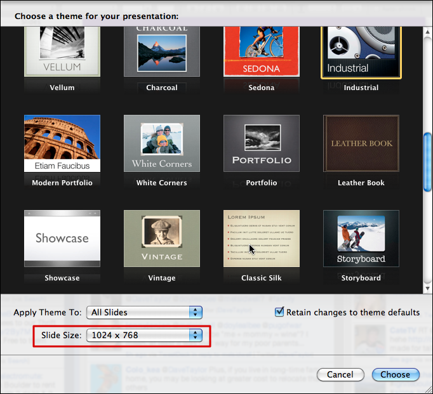
Task: Confirm theme with the Choose button
Action: click(x=396, y=374)
